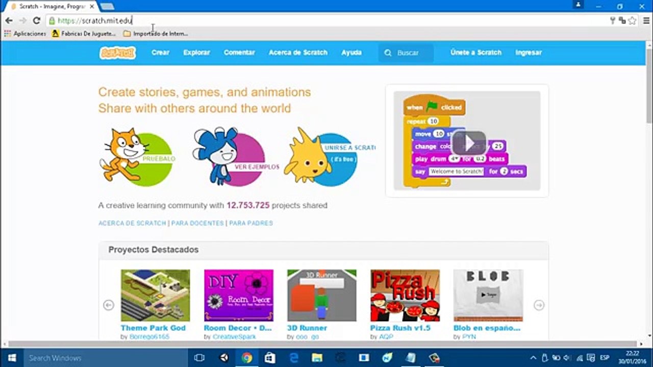Click the blue character Ver Ejemplos graphic
Screen dimensions: 653x367
[236, 156]
